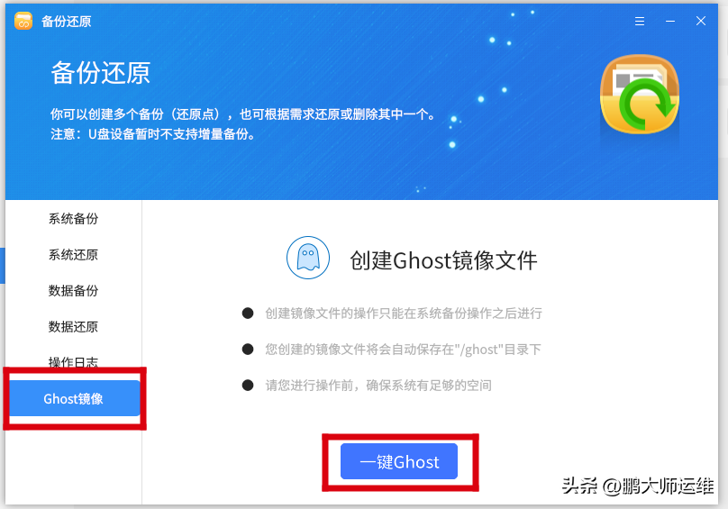Image resolution: width=728 pixels, height=509 pixels.
Task: Click the 一键Ghost button
Action: [x=399, y=461]
